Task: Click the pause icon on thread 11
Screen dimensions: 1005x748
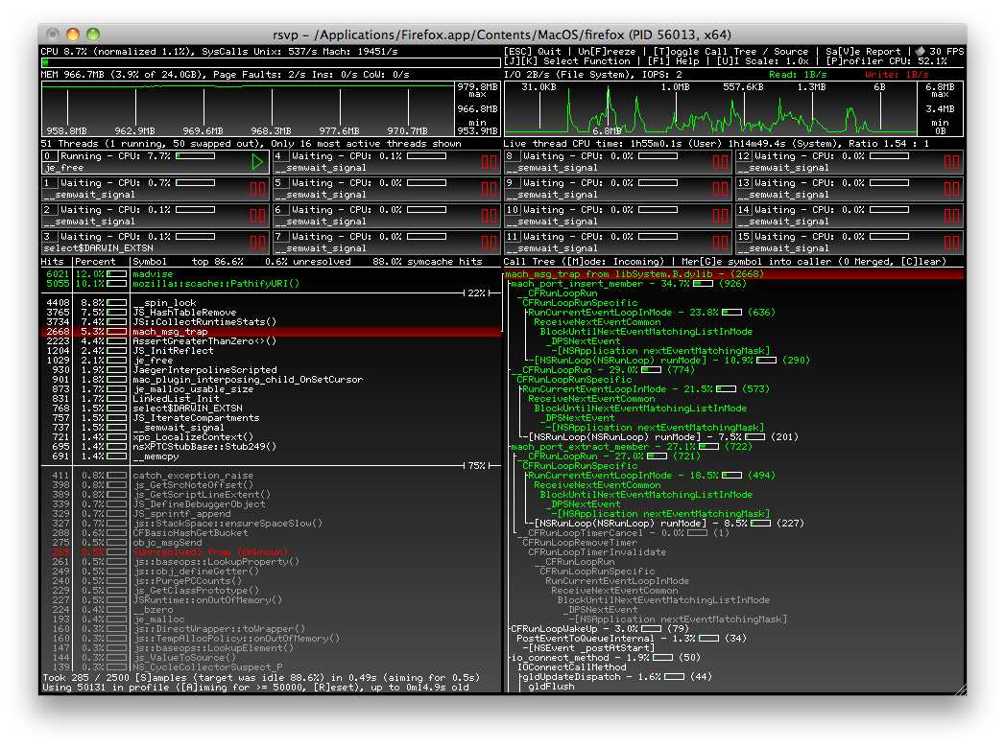Action: click(x=721, y=243)
